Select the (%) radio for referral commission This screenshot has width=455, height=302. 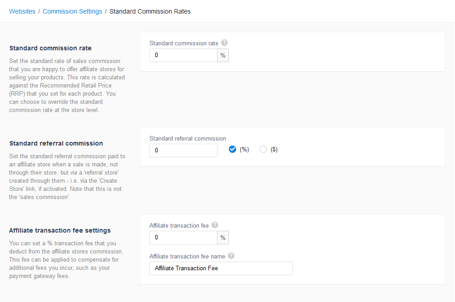tap(232, 149)
